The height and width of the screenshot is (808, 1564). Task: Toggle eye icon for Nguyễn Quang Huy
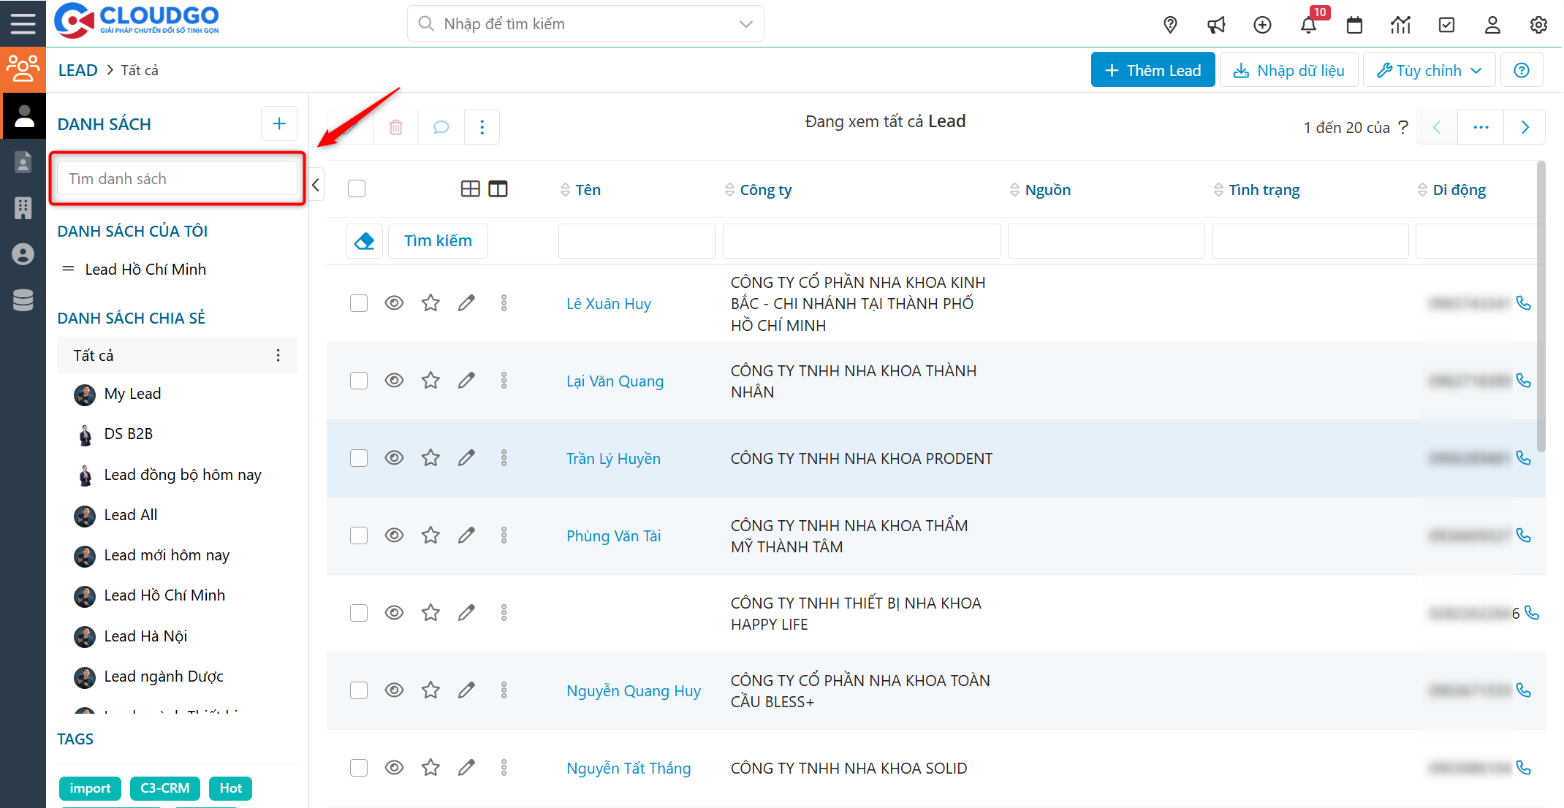[394, 690]
